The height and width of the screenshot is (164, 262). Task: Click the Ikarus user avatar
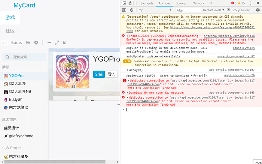[4, 43]
